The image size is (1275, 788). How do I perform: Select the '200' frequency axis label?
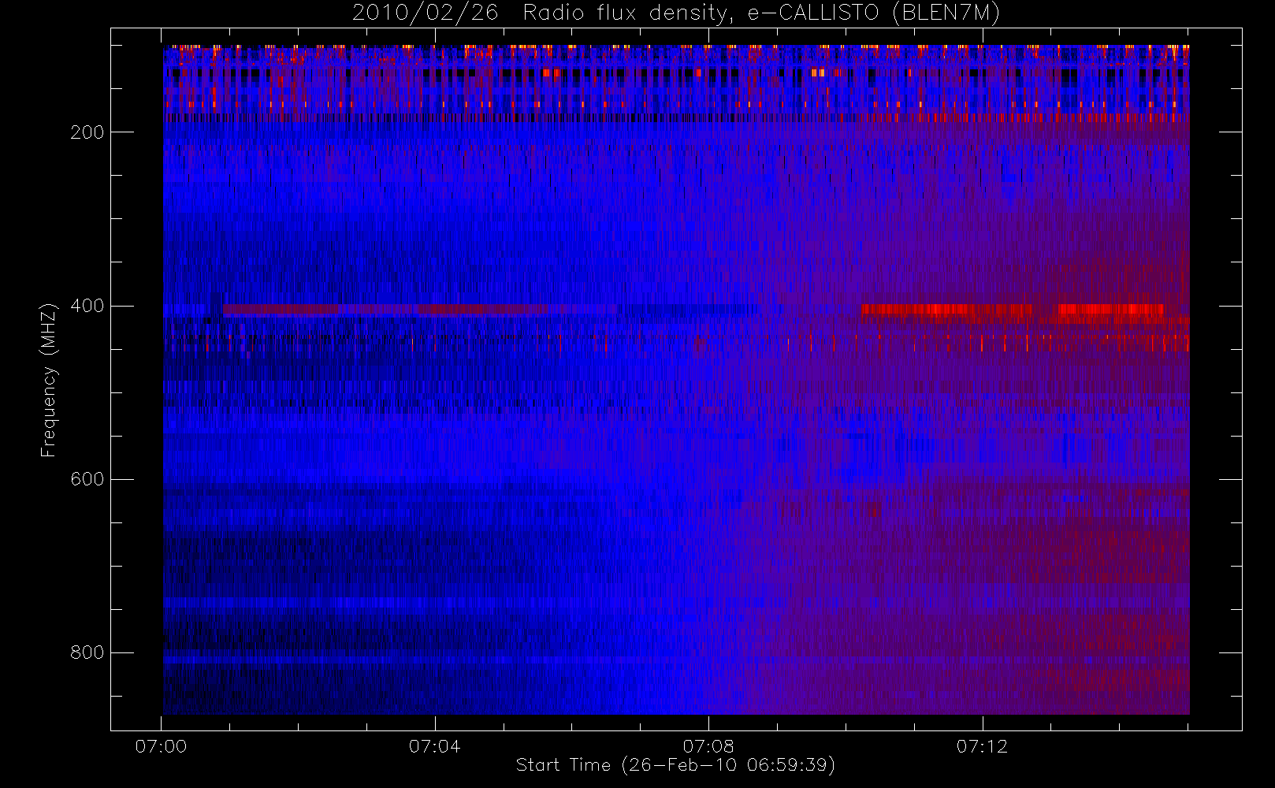tap(87, 132)
